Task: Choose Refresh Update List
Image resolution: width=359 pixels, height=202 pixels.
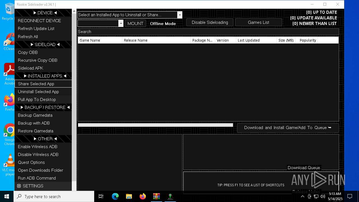Action: (43, 28)
